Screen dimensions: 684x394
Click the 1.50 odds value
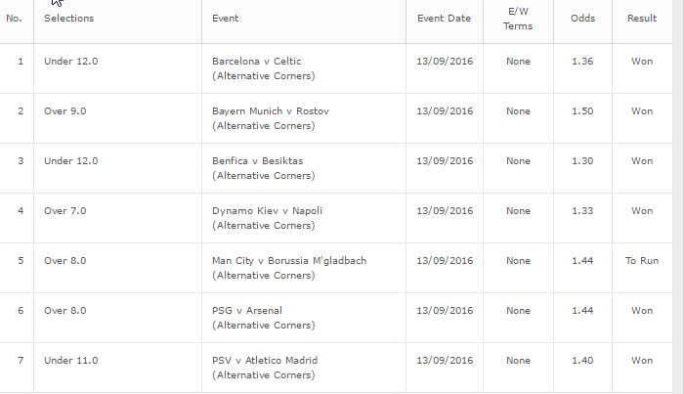[x=582, y=110]
